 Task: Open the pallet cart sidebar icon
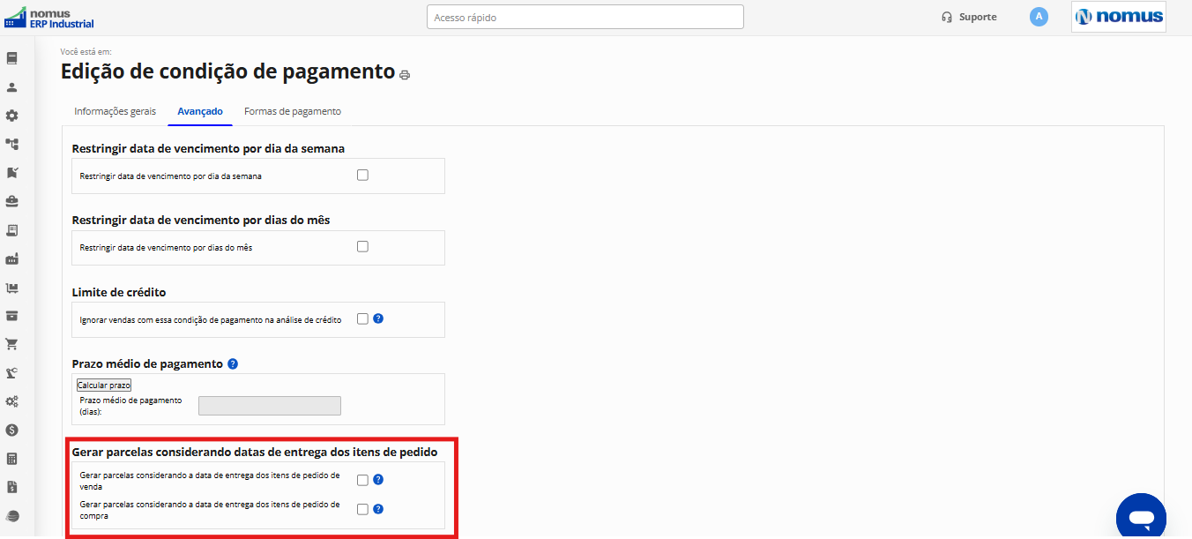point(12,288)
